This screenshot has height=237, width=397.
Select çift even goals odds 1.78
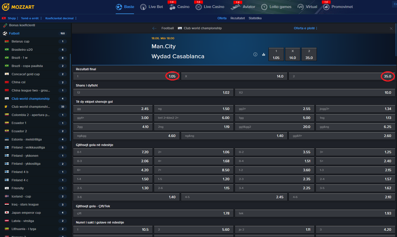click(153, 213)
